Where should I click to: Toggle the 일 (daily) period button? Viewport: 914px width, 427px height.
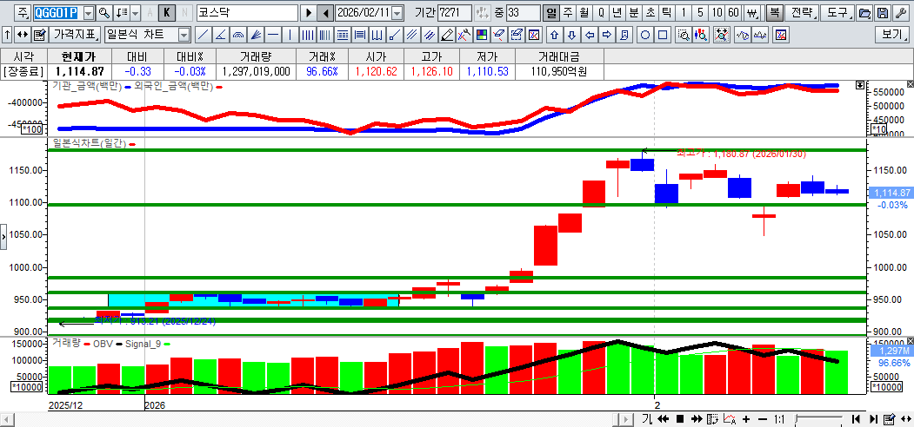[x=550, y=13]
